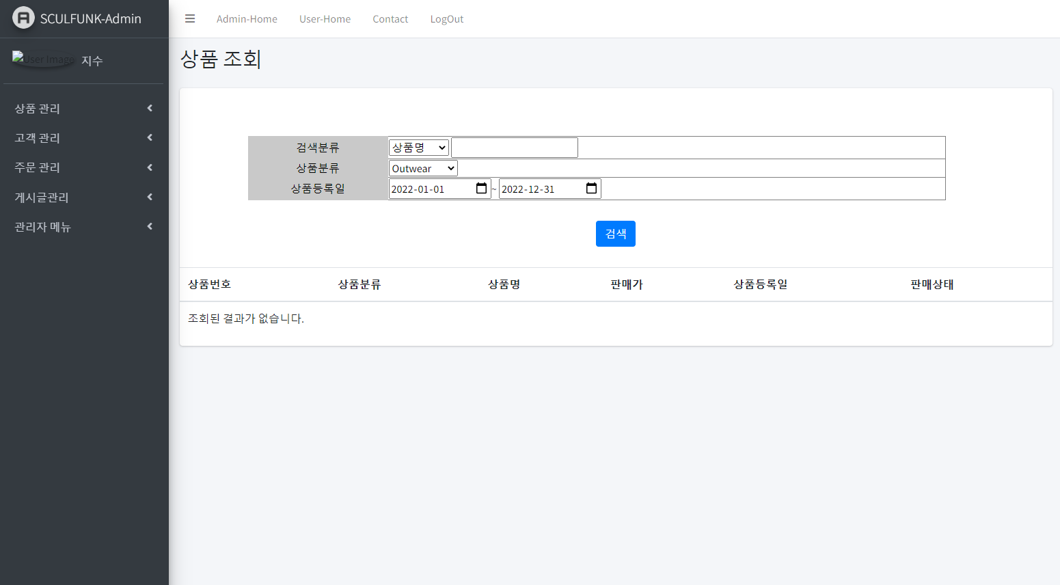Click the 판매가 column header
This screenshot has width=1060, height=585.
(x=627, y=284)
